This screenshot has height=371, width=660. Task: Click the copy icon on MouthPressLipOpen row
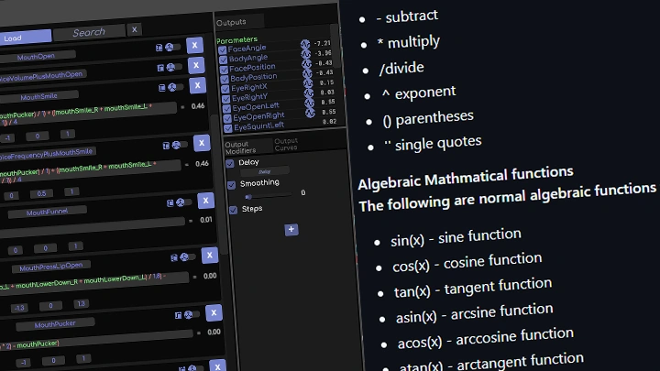174,257
